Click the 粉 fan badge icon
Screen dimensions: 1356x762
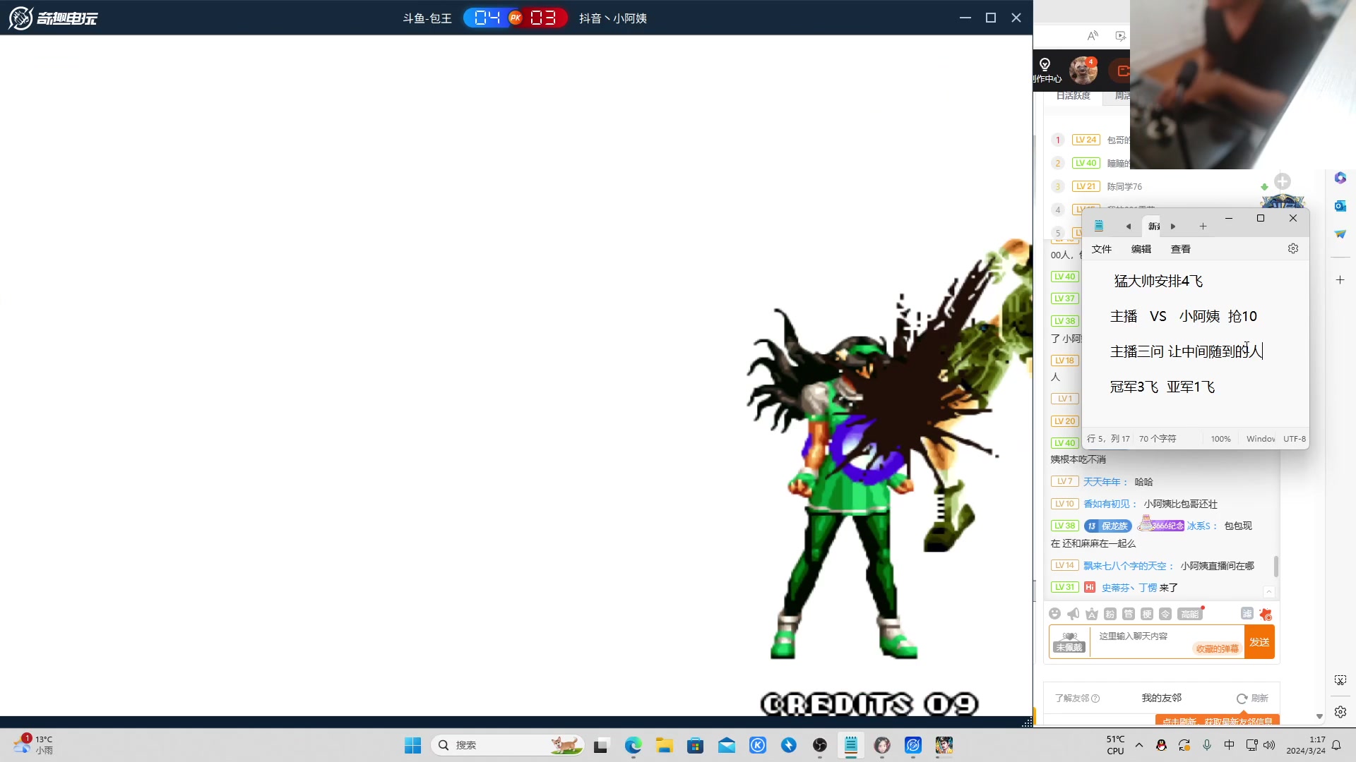(x=1110, y=614)
